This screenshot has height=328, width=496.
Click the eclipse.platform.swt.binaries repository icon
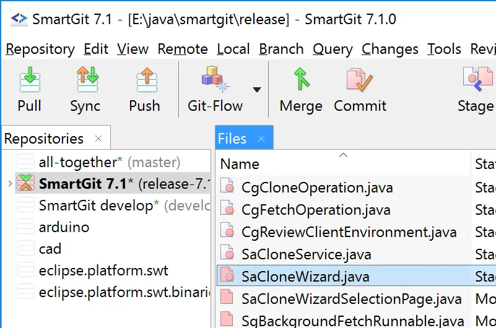tap(25, 291)
